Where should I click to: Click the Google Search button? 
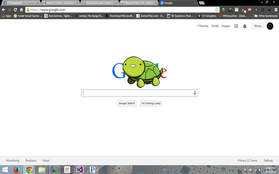pos(127,104)
